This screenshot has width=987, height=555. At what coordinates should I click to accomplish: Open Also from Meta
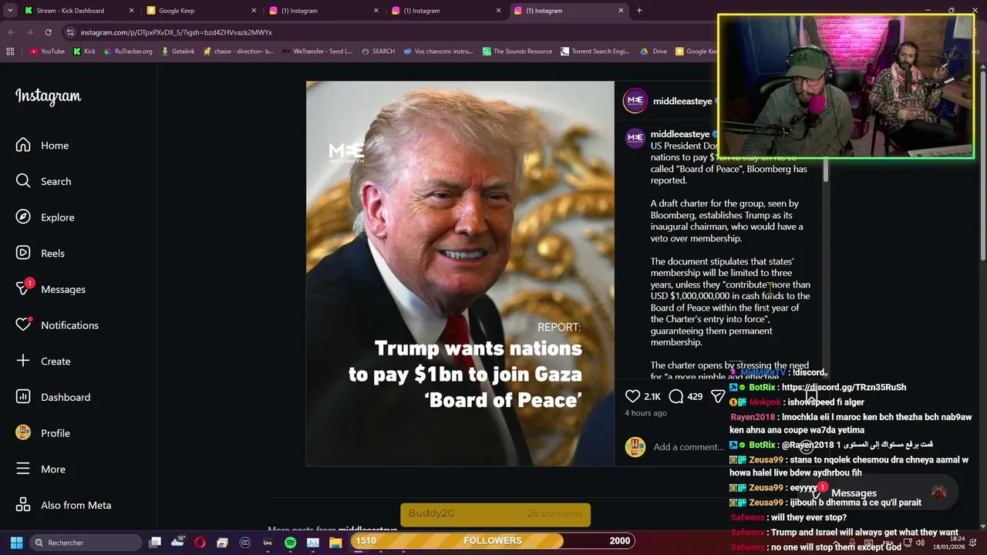[64, 505]
